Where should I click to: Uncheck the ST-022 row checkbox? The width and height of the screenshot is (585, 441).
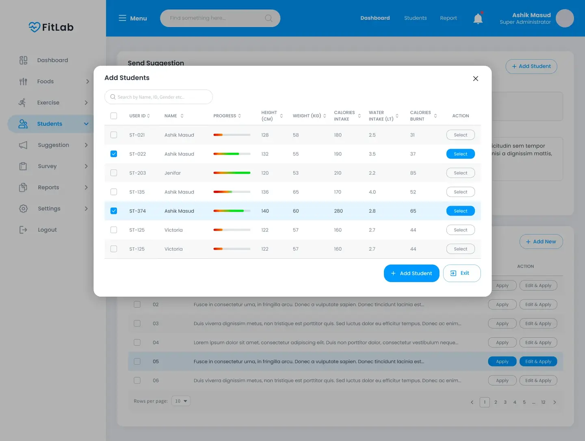114,154
